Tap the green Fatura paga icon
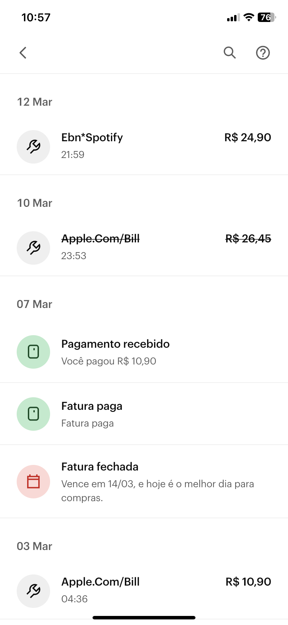The image size is (288, 625). [x=33, y=414]
